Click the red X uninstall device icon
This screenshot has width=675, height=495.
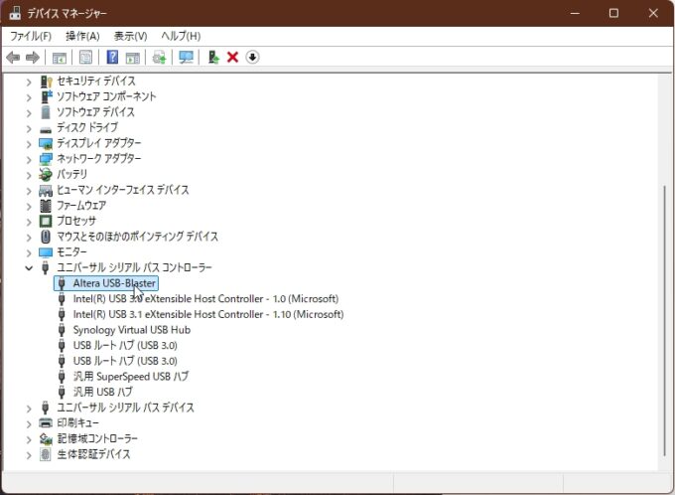(x=232, y=57)
